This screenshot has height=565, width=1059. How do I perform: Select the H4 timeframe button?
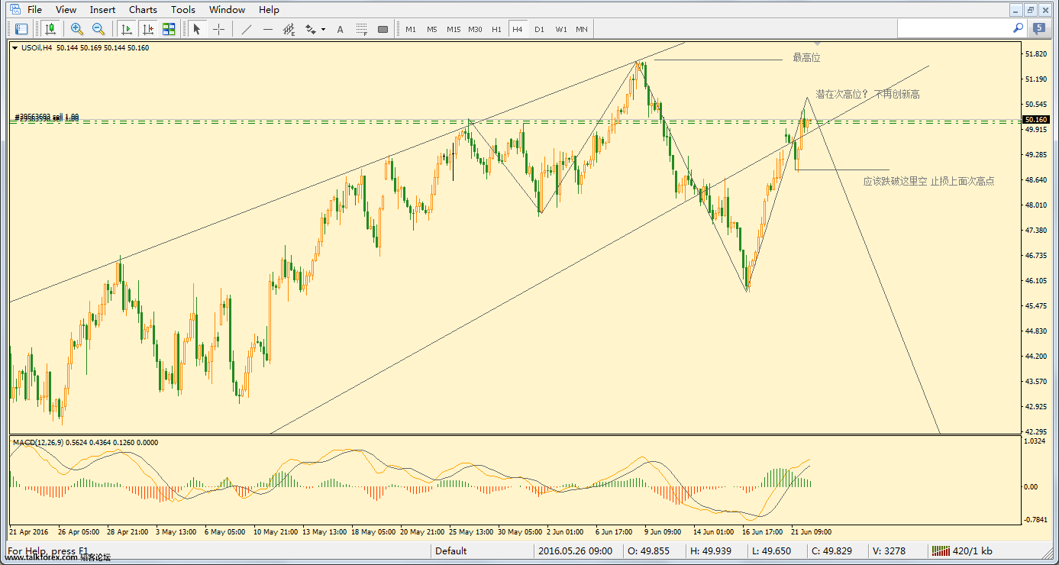tap(518, 29)
